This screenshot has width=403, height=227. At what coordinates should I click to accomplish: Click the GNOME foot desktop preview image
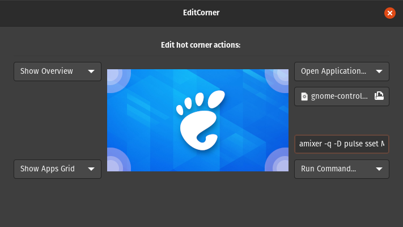pyautogui.click(x=198, y=120)
